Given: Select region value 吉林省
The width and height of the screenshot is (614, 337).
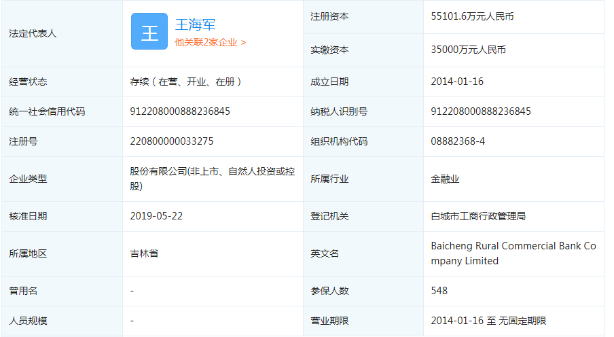Looking at the screenshot, I should tap(144, 253).
